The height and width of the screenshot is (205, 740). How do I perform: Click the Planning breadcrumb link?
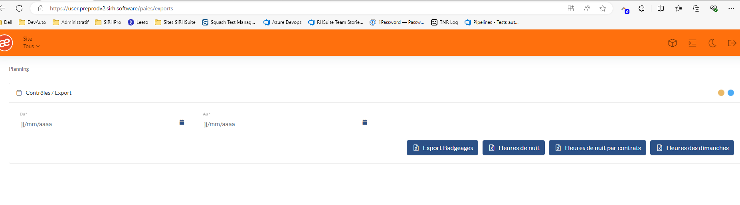19,69
